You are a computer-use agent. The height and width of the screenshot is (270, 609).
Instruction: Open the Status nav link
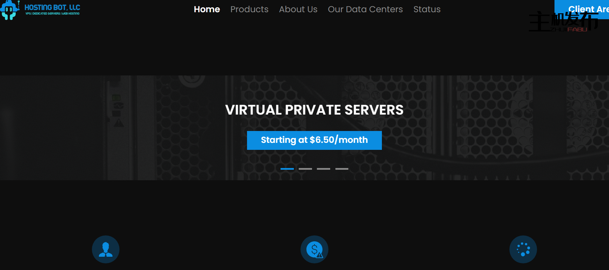(x=427, y=9)
